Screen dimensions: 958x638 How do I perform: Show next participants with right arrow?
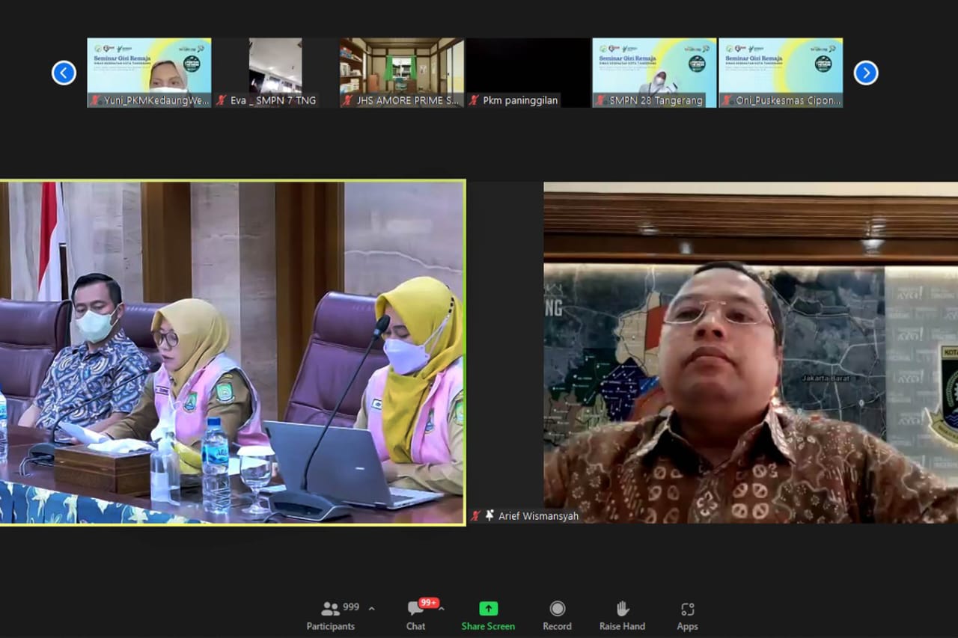click(x=866, y=73)
